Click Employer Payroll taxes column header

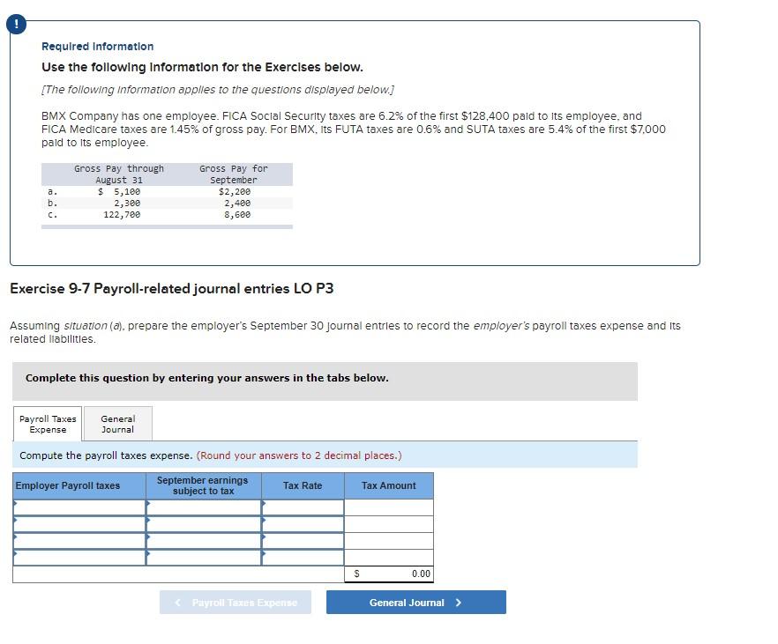click(x=79, y=485)
